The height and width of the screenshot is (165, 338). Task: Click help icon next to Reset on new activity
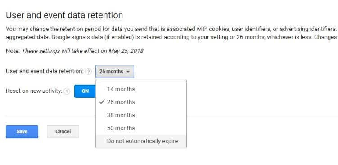67,91
